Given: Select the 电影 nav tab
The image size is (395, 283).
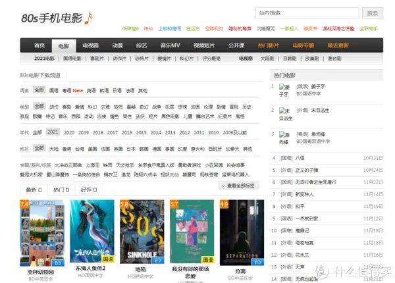Looking at the screenshot, I should (64, 45).
